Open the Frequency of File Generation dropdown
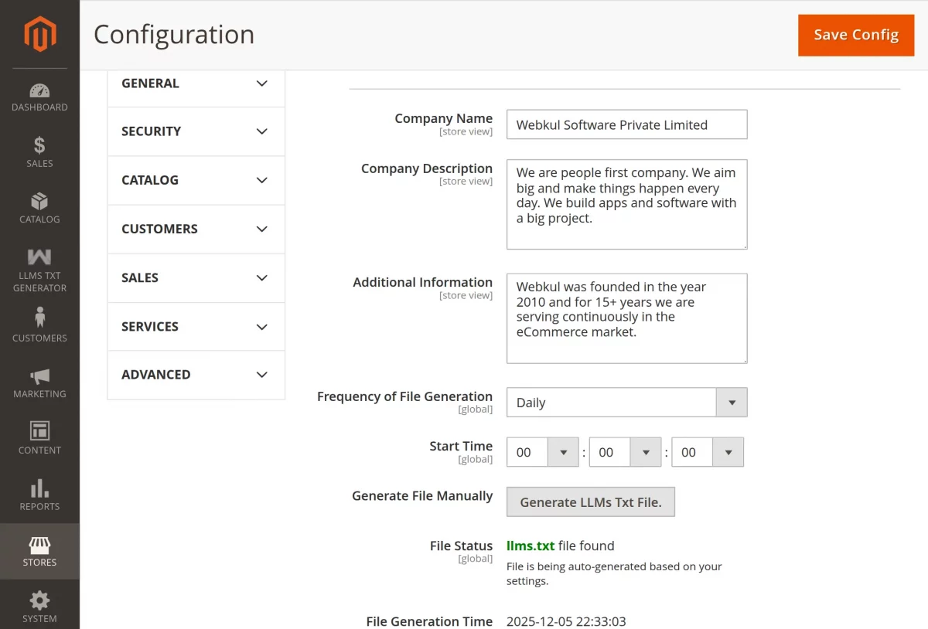The image size is (928, 629). [626, 403]
